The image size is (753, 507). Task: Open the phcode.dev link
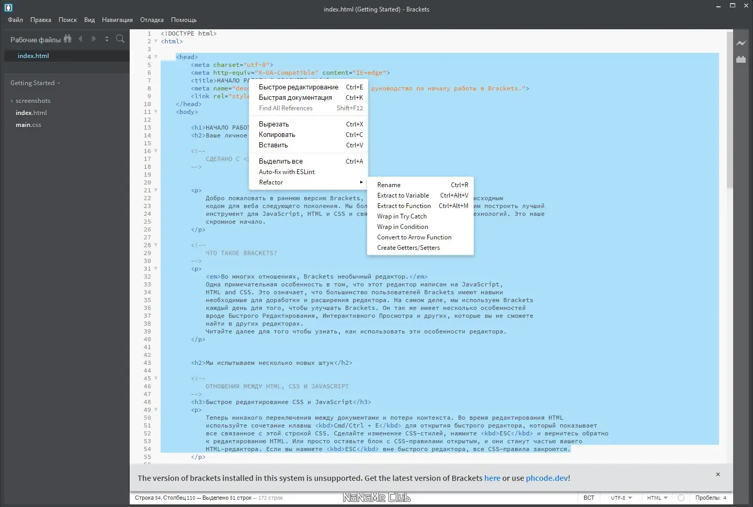tap(547, 478)
